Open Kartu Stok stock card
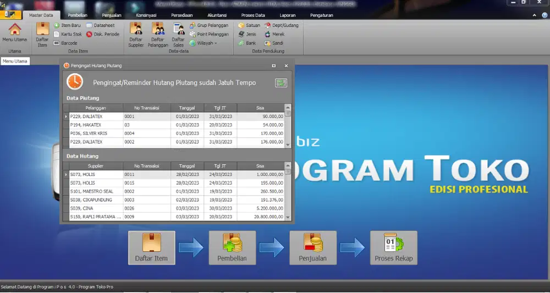 (x=68, y=34)
